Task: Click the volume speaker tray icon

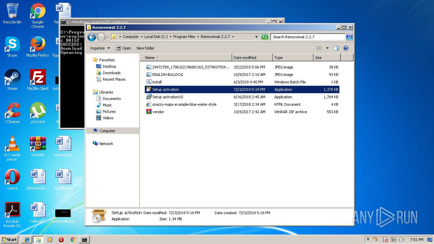Action: [x=402, y=240]
